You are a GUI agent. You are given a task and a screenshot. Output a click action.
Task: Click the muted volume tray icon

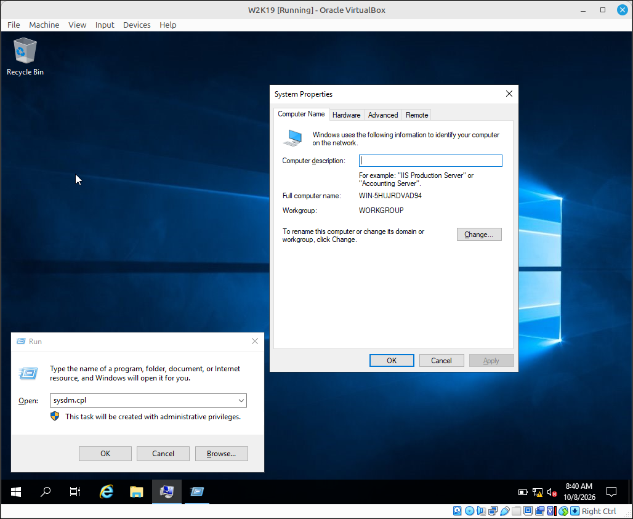552,493
